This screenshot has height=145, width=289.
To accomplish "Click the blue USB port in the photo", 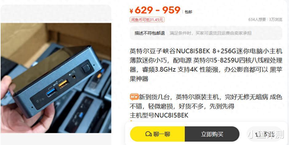I will [x=51, y=92].
